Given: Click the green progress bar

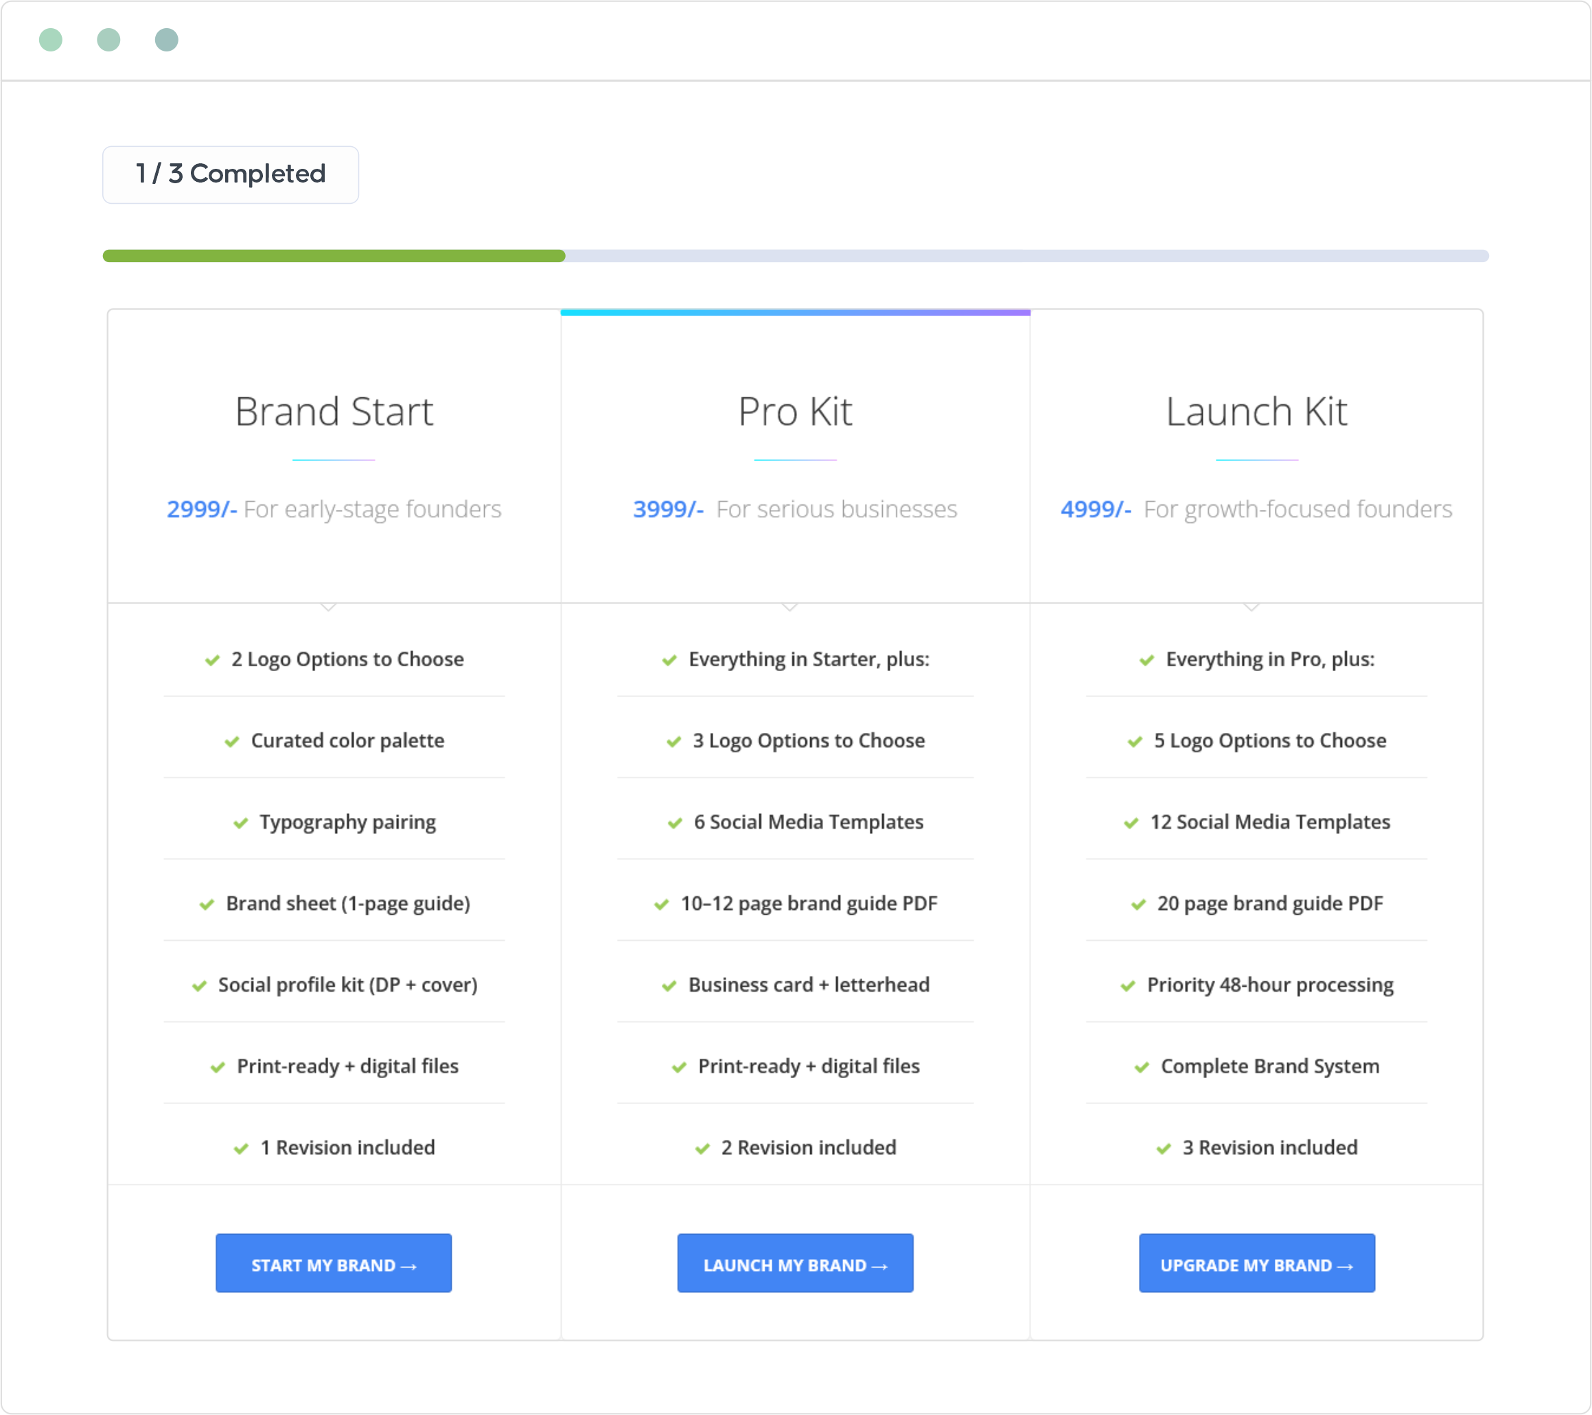Looking at the screenshot, I should tap(334, 256).
